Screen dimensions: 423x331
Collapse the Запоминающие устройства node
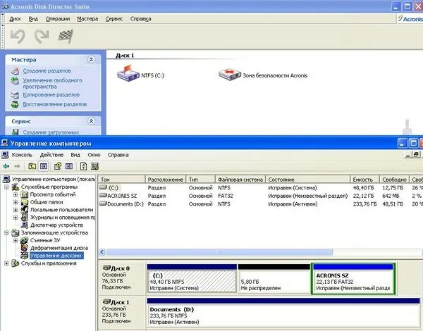pos(6,232)
